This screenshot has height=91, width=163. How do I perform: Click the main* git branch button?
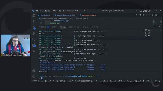(48, 81)
